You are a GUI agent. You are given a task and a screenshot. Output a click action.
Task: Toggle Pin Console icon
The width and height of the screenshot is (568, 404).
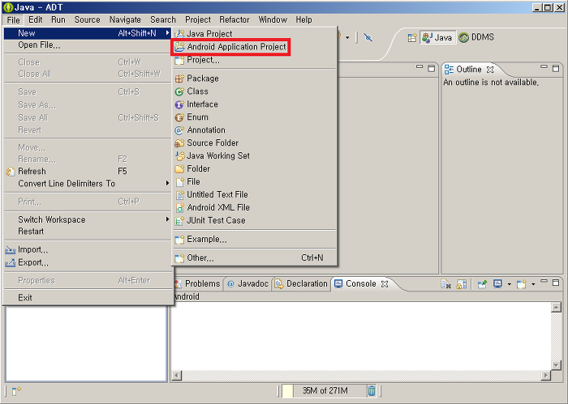point(482,284)
